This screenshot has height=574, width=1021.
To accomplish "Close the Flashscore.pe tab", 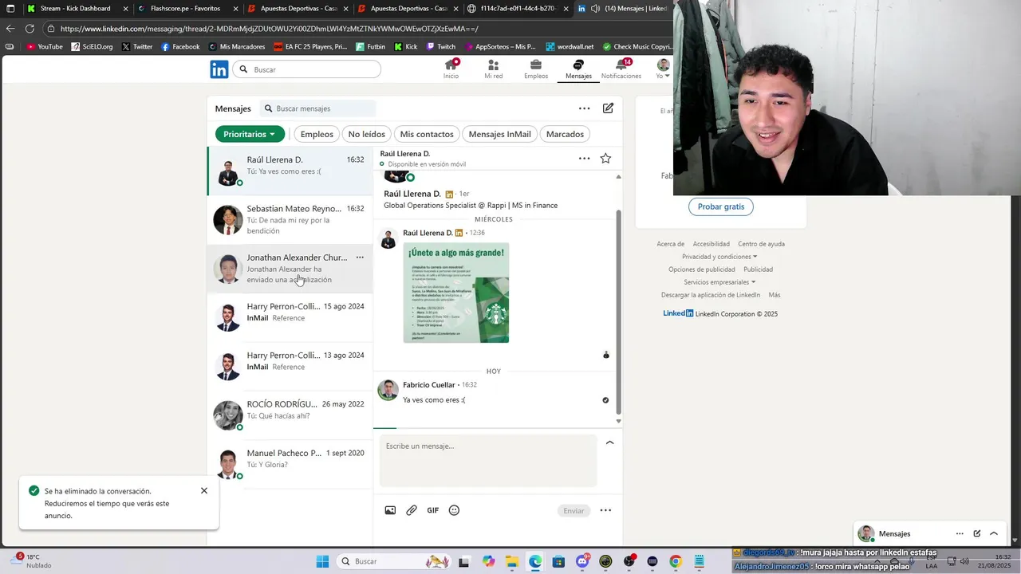I will click(235, 9).
